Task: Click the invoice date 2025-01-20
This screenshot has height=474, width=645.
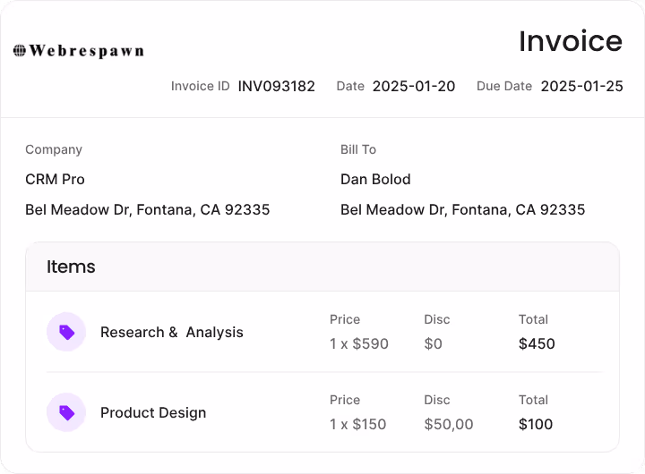Action: coord(413,87)
